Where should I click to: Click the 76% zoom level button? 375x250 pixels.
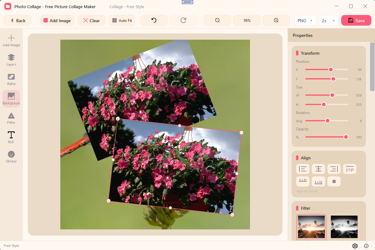click(247, 20)
